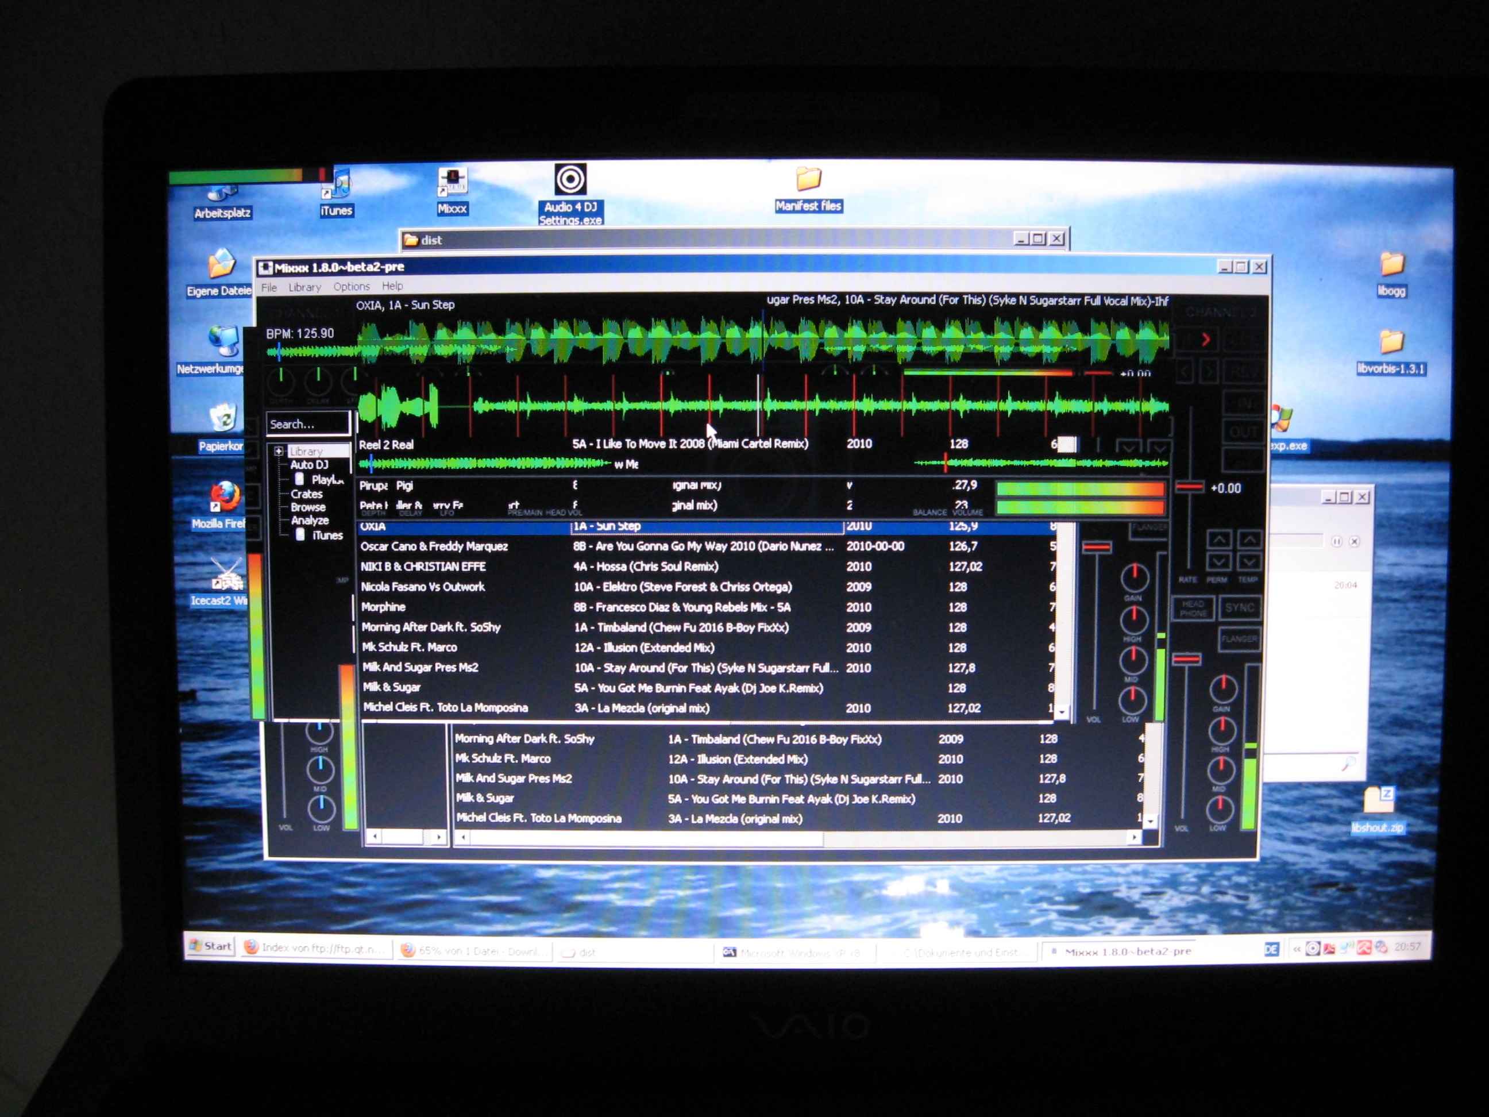Focus the library Search field
The height and width of the screenshot is (1117, 1489).
click(308, 424)
